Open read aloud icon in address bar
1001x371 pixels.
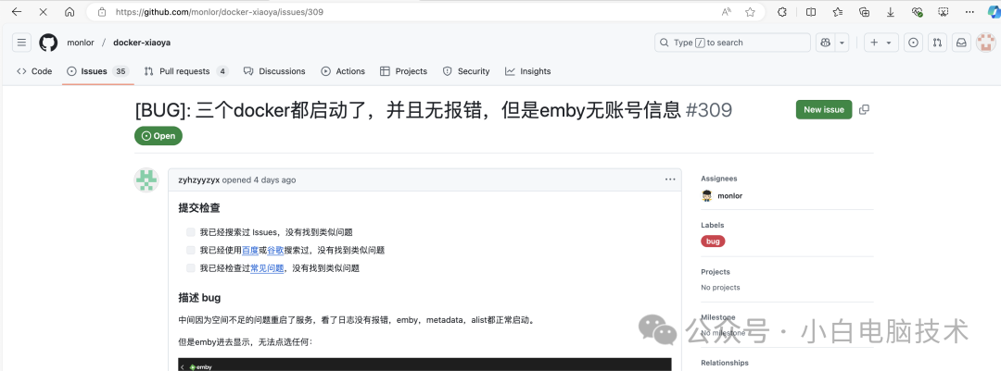coord(727,11)
